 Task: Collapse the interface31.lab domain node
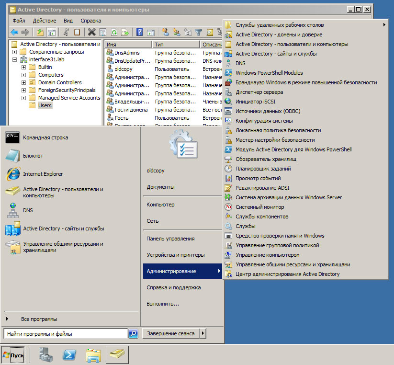[15, 59]
